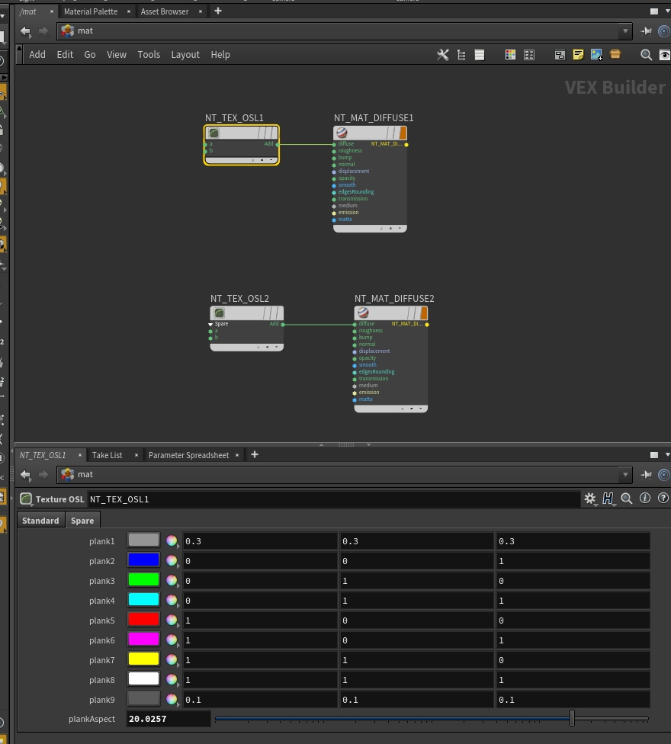Image resolution: width=671 pixels, height=744 pixels.
Task: Collapse the Spare group on NT_TEX_OSL2
Action: coord(211,324)
